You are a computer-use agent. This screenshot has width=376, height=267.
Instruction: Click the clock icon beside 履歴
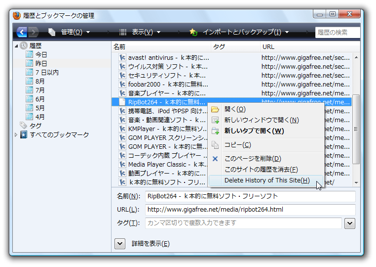24,45
